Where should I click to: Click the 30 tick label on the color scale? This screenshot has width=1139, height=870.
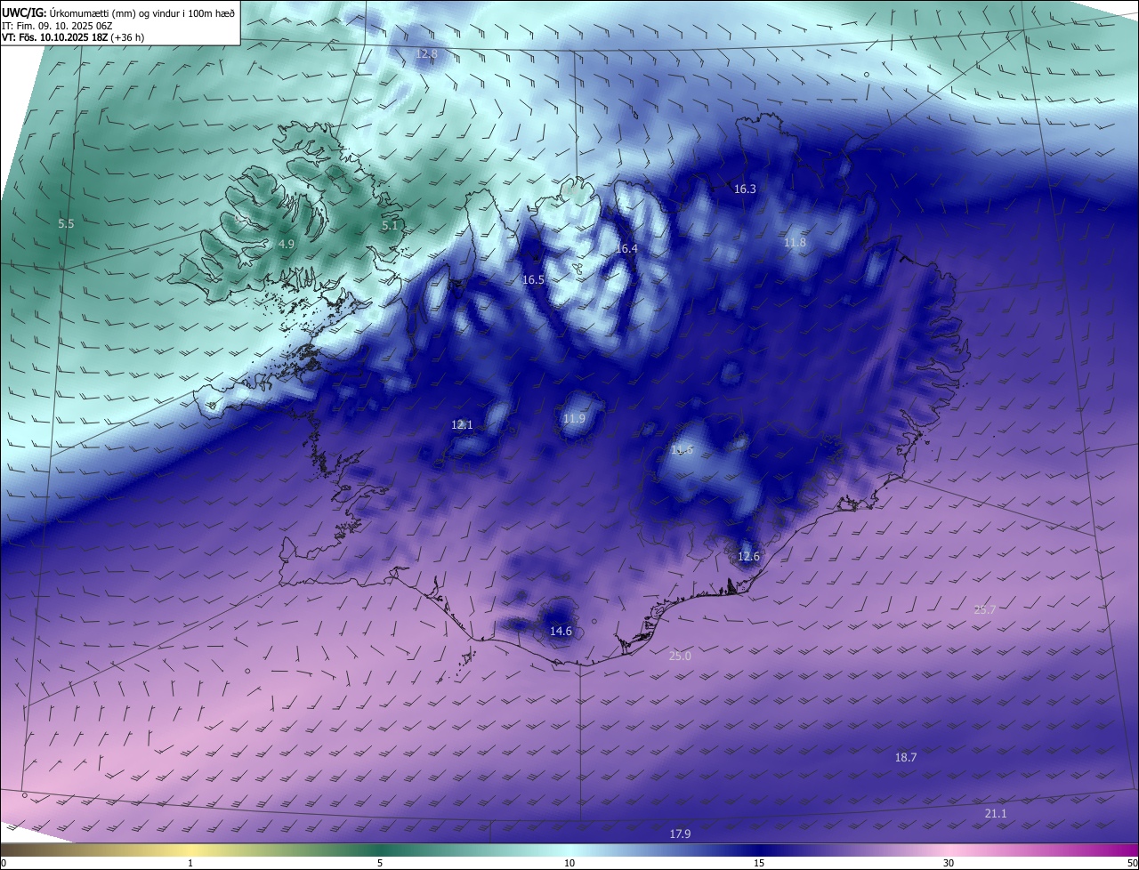pos(949,863)
